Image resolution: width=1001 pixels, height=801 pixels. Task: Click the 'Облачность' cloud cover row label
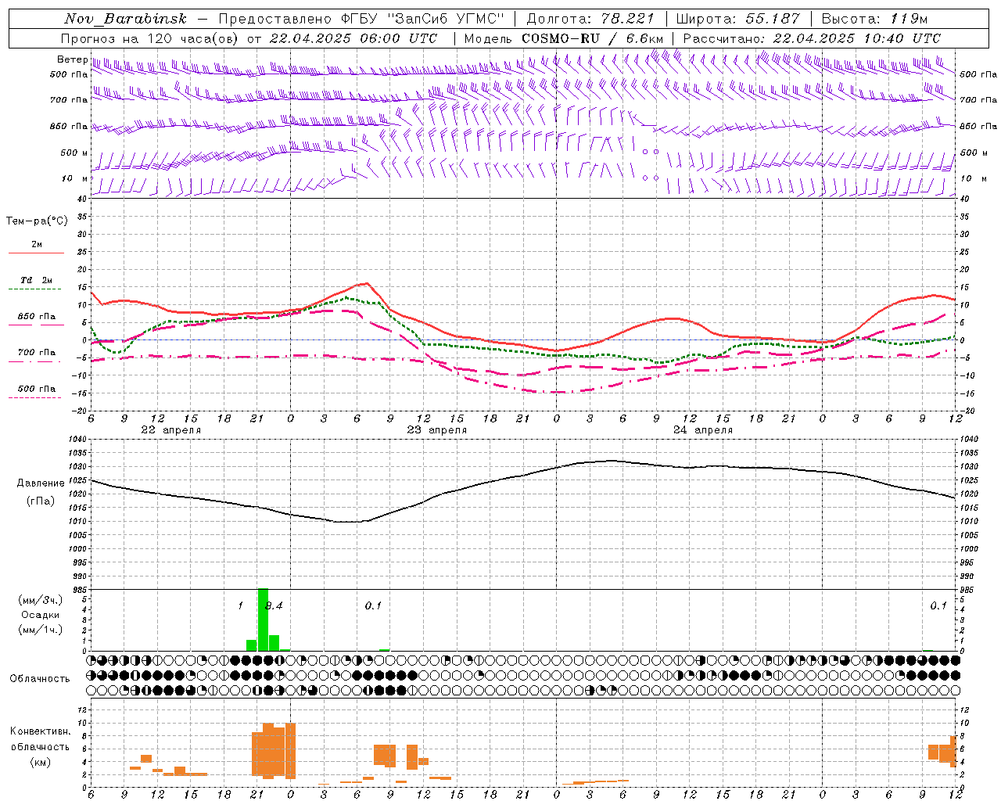point(40,679)
